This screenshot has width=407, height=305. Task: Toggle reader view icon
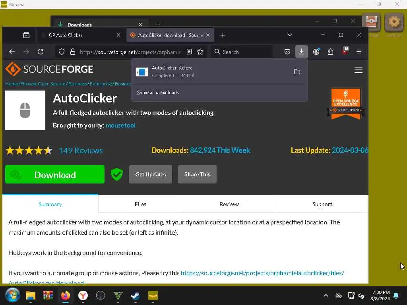tap(189, 52)
